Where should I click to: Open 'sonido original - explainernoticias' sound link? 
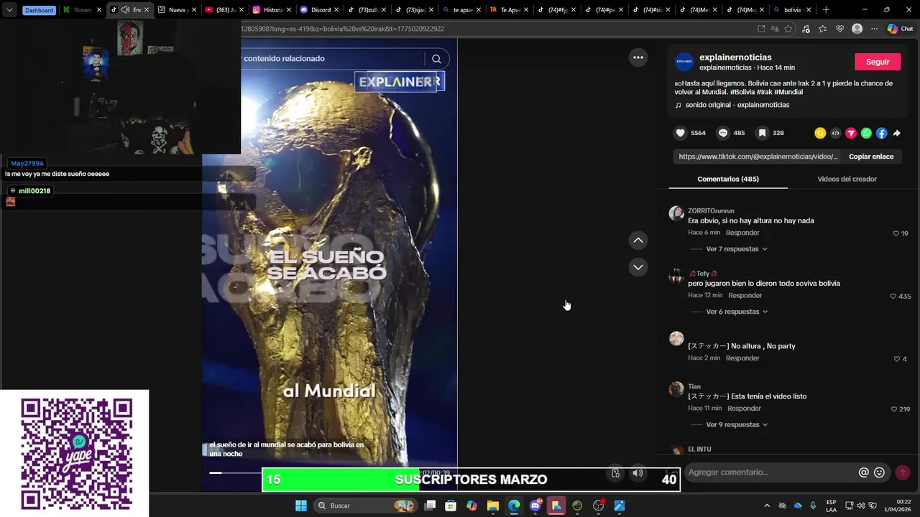click(737, 105)
